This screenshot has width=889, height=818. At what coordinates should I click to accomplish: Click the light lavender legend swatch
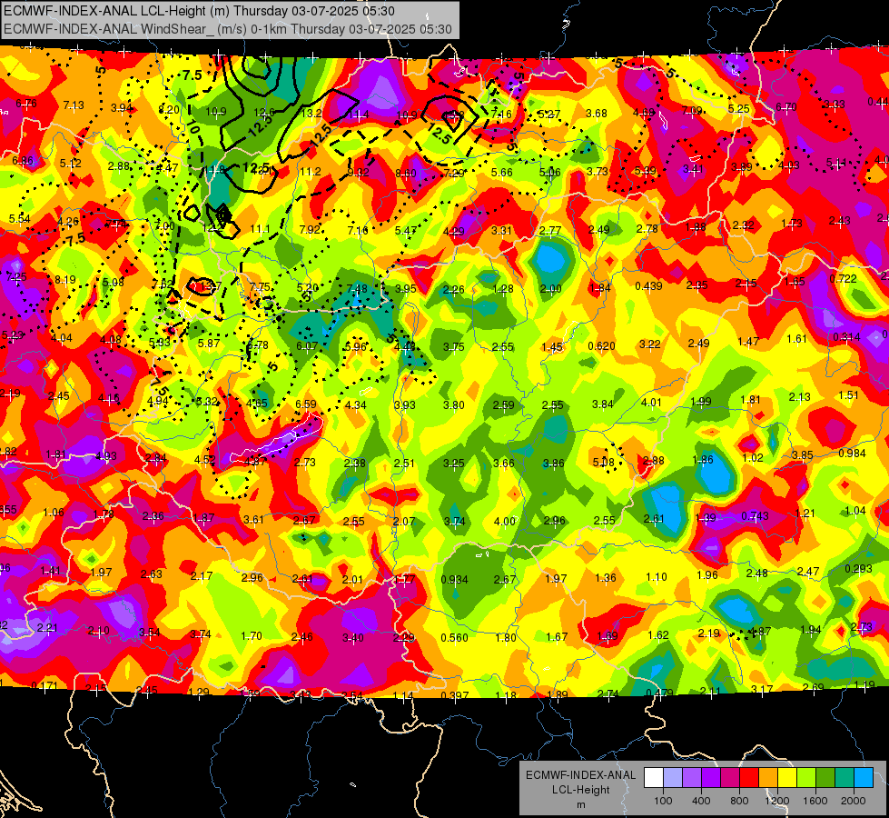(x=673, y=778)
